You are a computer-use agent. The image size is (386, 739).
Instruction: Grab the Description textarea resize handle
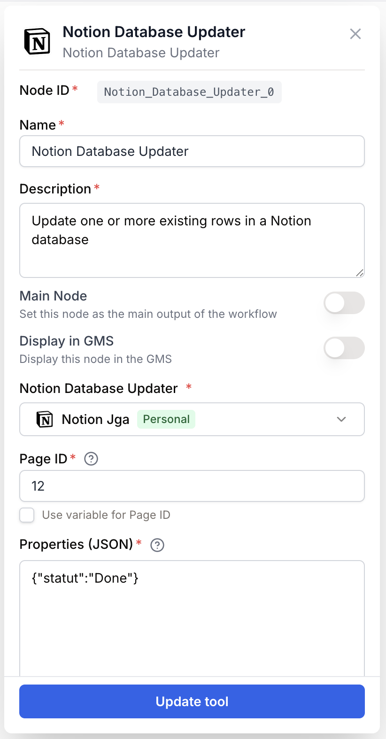click(360, 273)
